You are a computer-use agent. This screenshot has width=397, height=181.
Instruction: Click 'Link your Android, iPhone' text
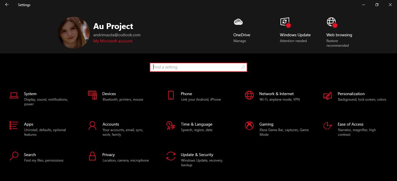click(x=201, y=99)
